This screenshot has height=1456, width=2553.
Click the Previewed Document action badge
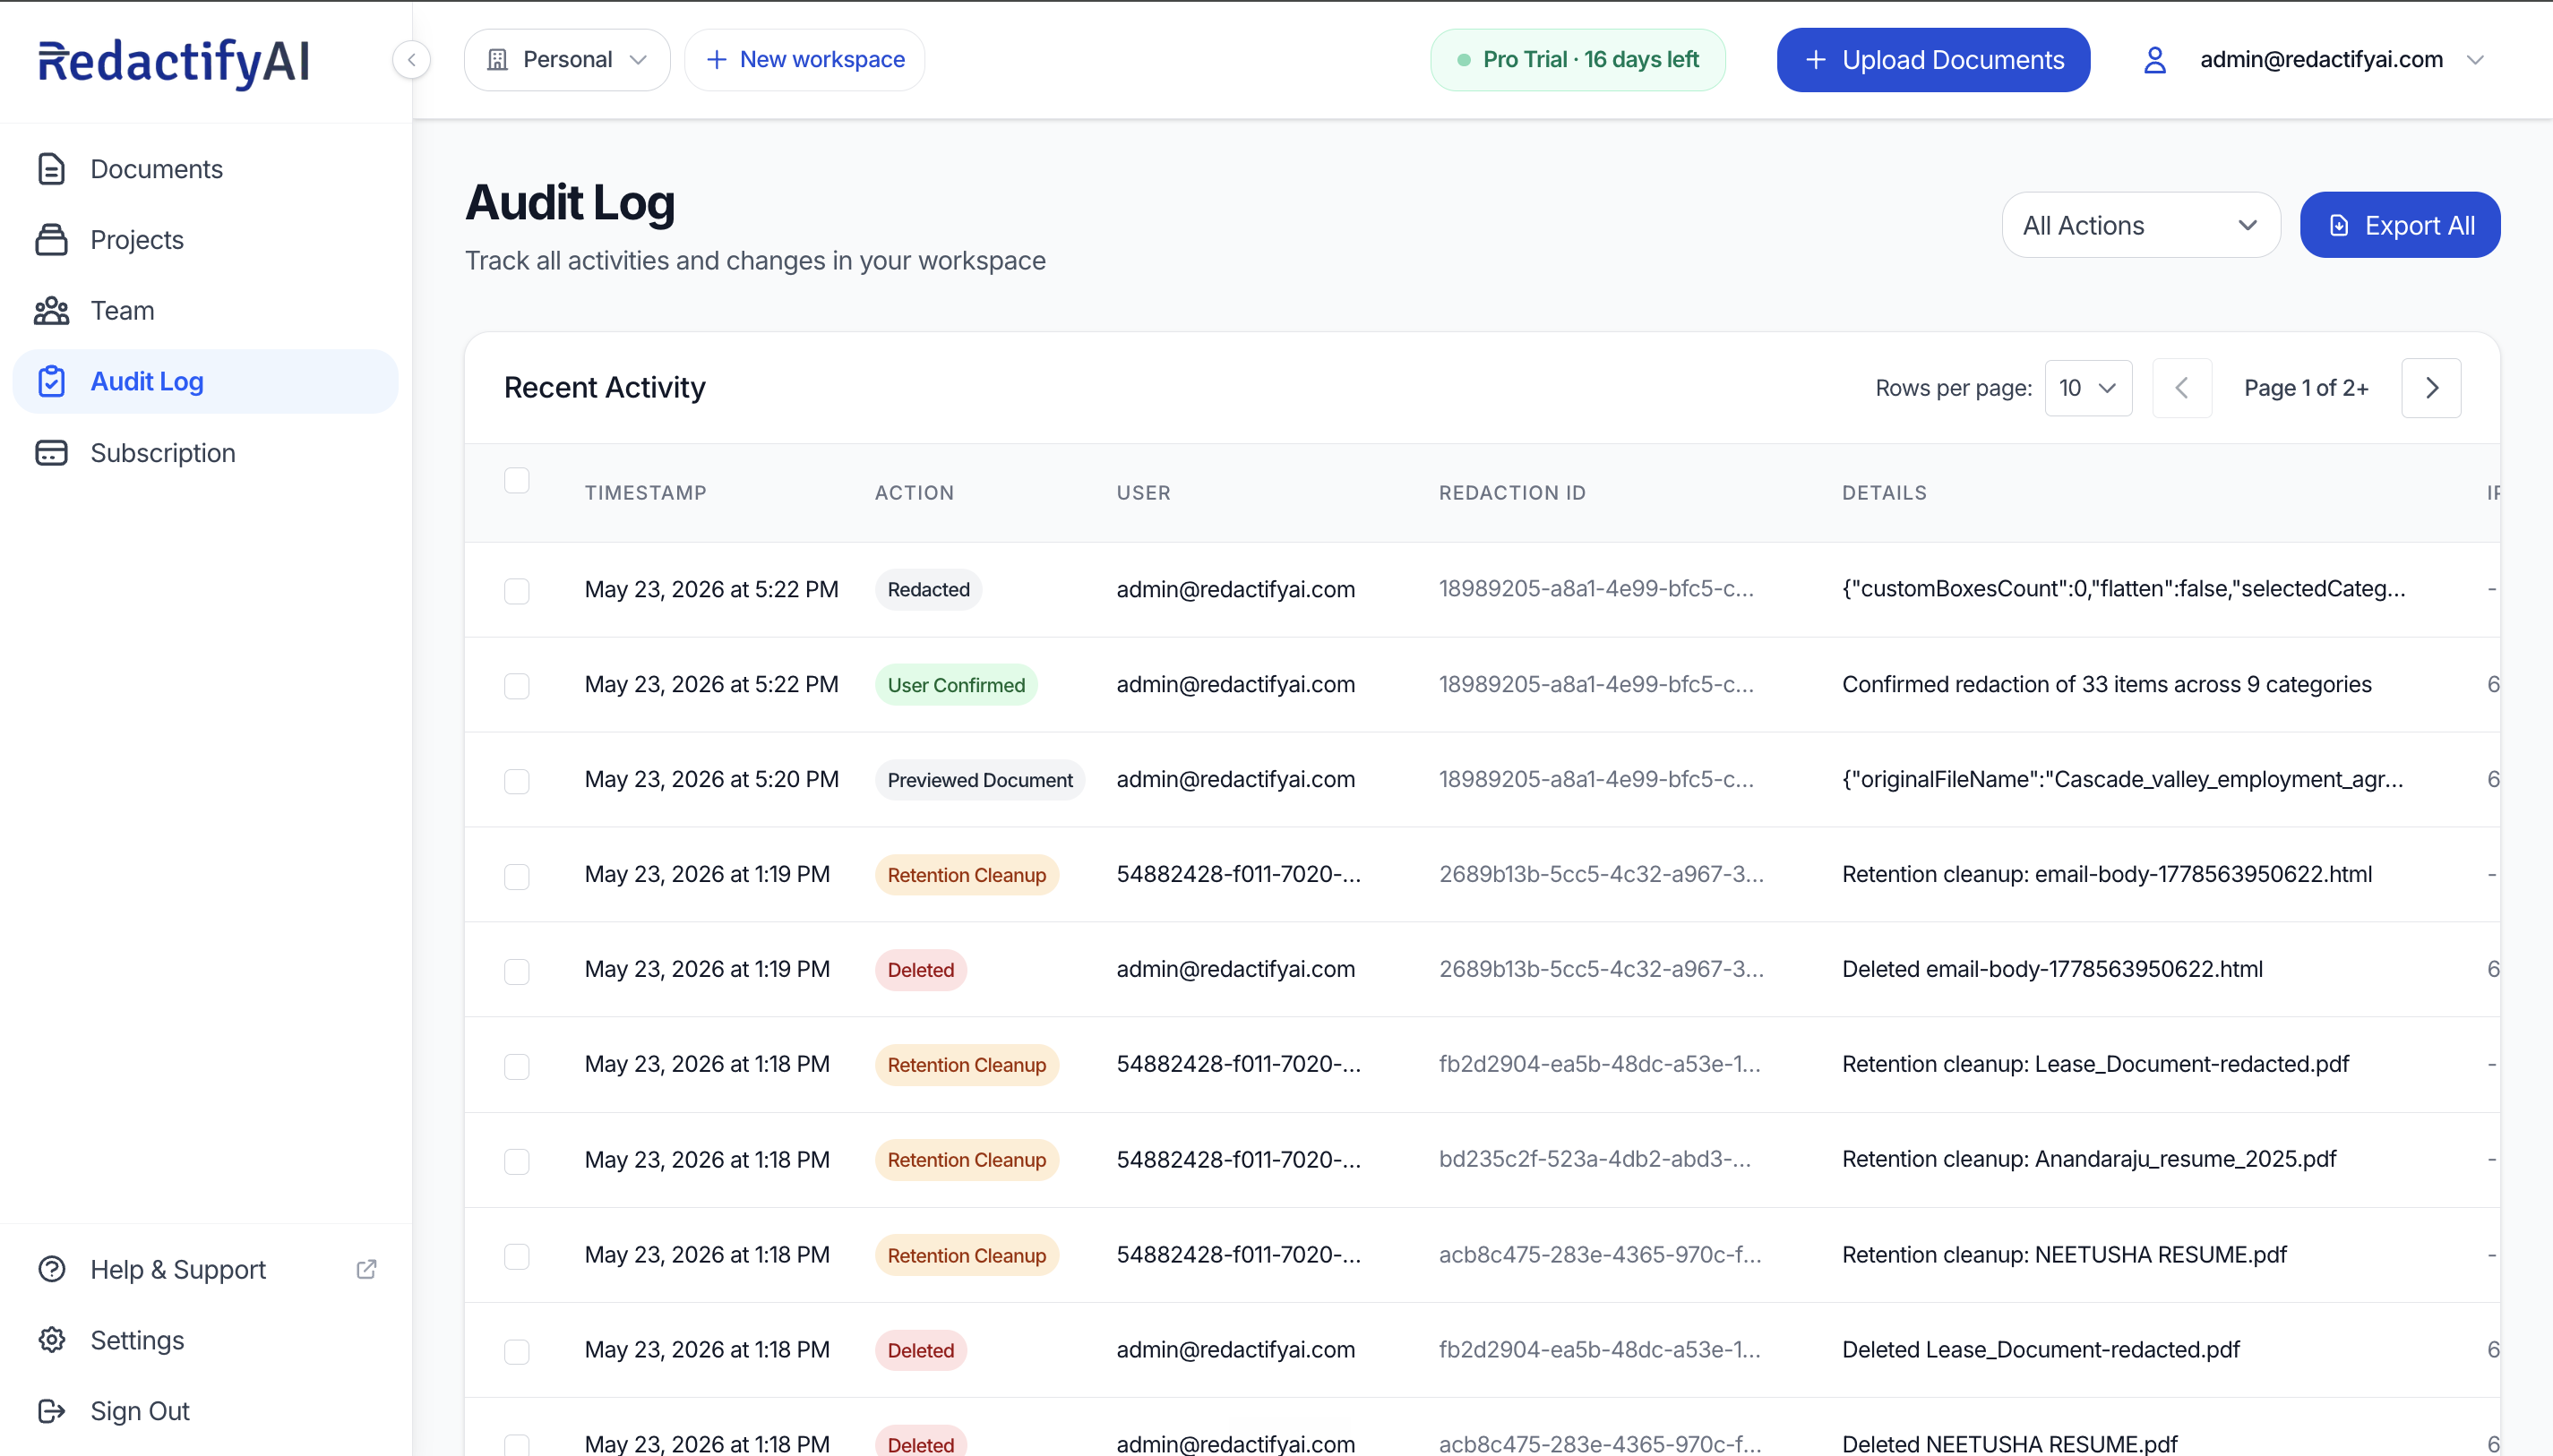pyautogui.click(x=979, y=780)
